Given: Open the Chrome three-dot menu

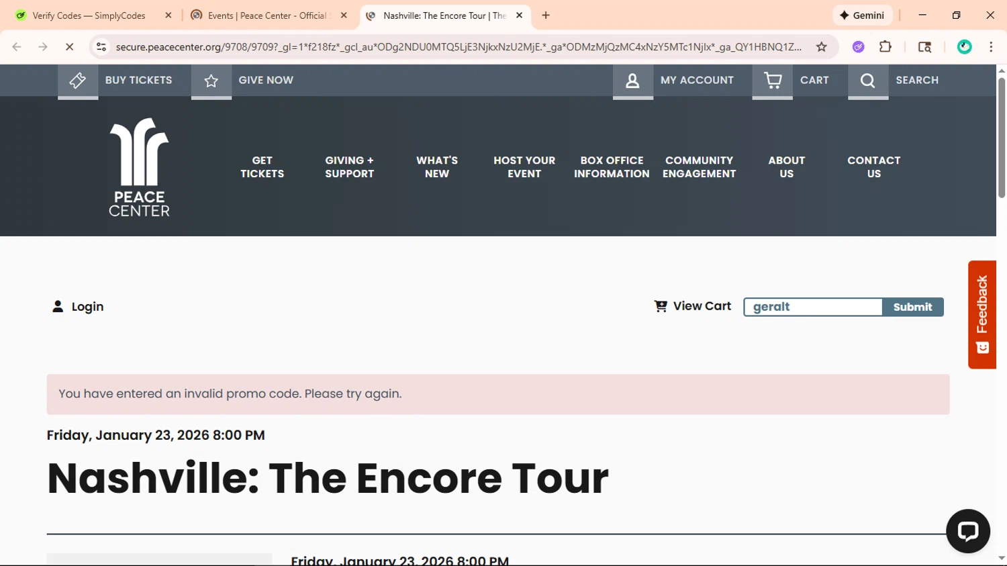Looking at the screenshot, I should click(991, 47).
